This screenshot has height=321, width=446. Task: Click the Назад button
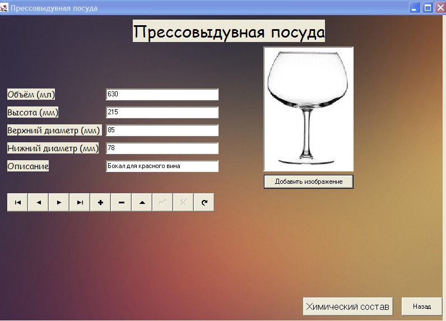[x=422, y=306]
